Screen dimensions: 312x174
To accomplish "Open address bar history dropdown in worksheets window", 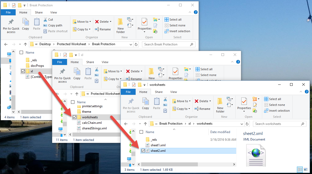I will click(x=242, y=124).
